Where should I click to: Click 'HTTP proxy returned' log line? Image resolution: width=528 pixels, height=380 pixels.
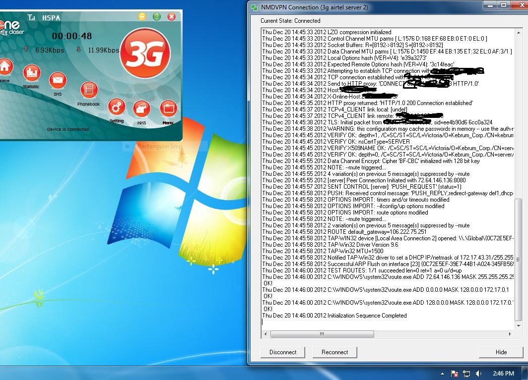[x=367, y=103]
